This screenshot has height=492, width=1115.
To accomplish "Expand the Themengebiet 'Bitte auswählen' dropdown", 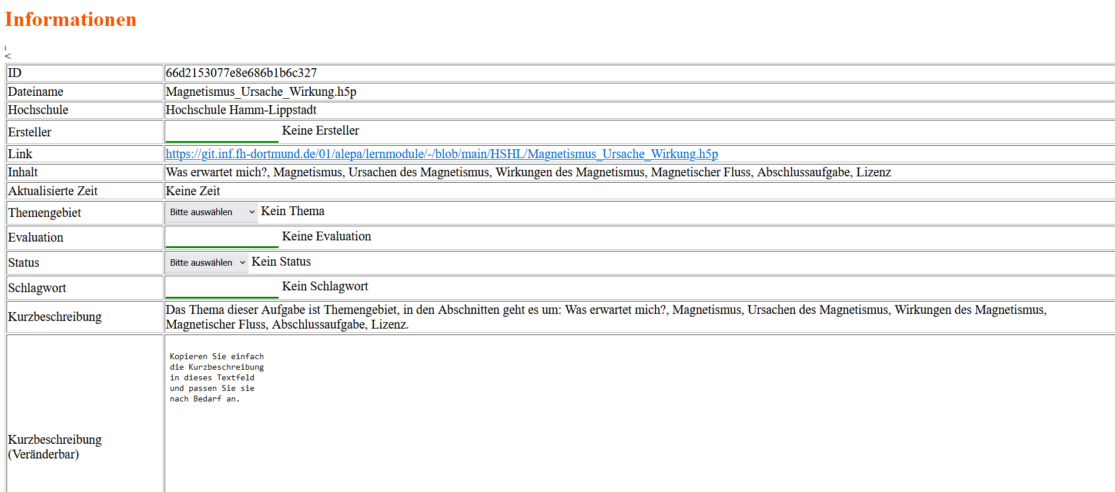I will point(211,212).
